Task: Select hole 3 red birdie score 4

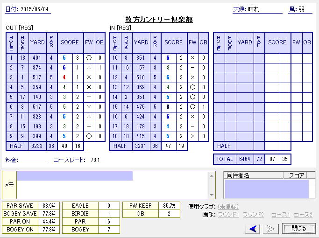Action: click(65, 77)
